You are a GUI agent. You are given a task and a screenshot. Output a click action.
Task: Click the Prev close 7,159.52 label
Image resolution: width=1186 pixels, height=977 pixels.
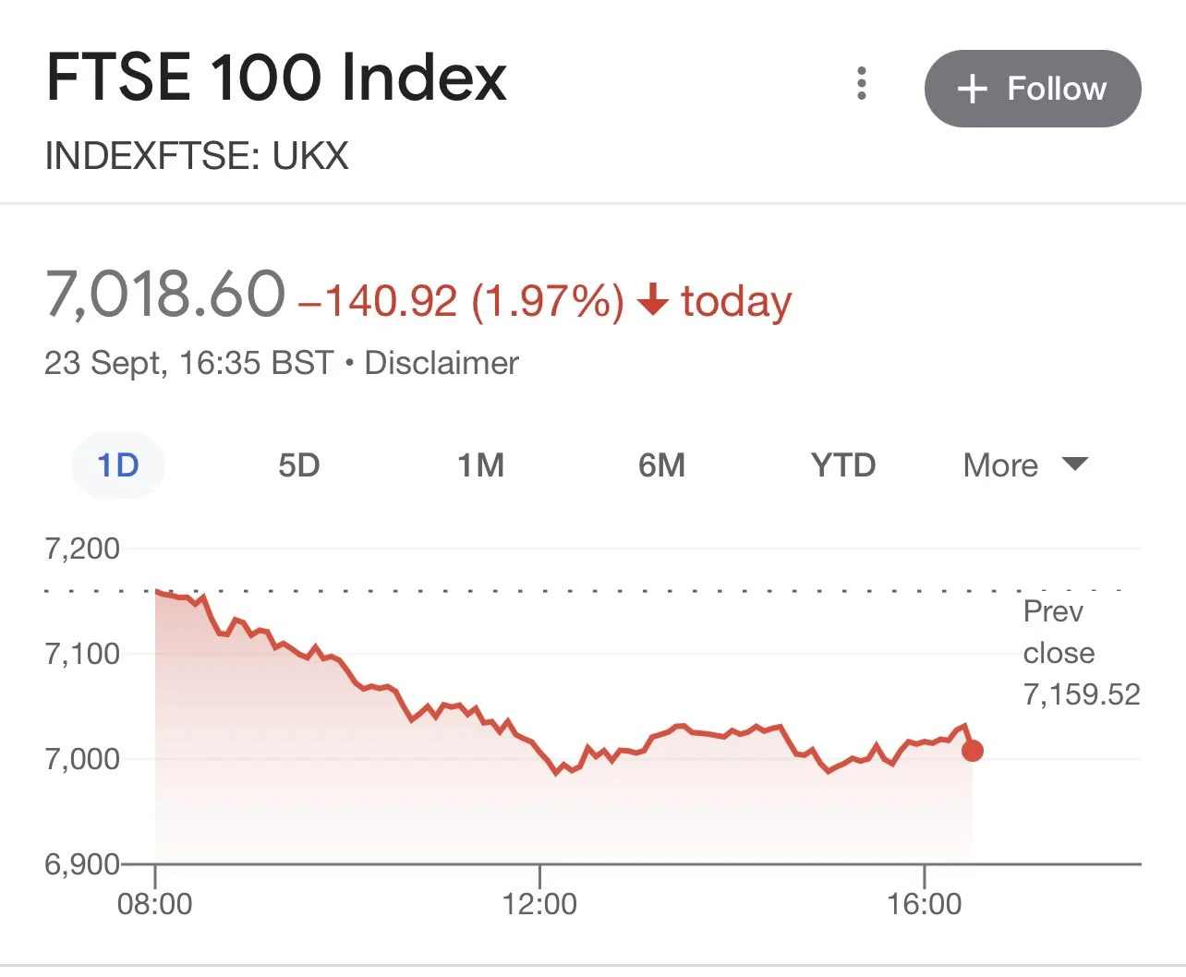1082,653
